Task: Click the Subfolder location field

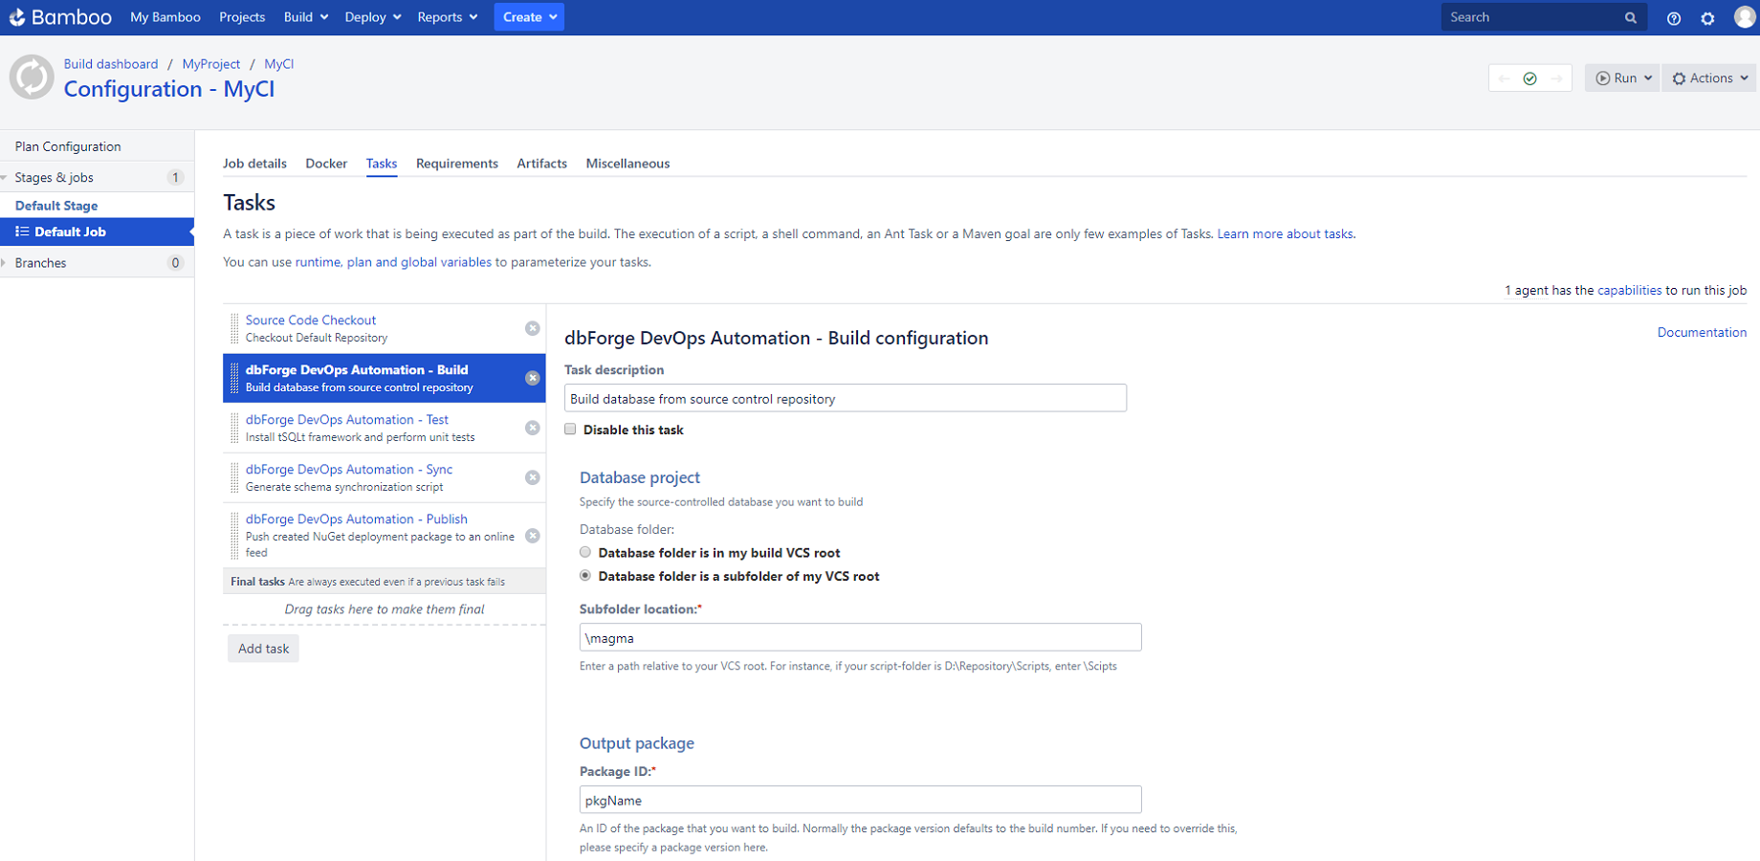Action: [x=860, y=637]
